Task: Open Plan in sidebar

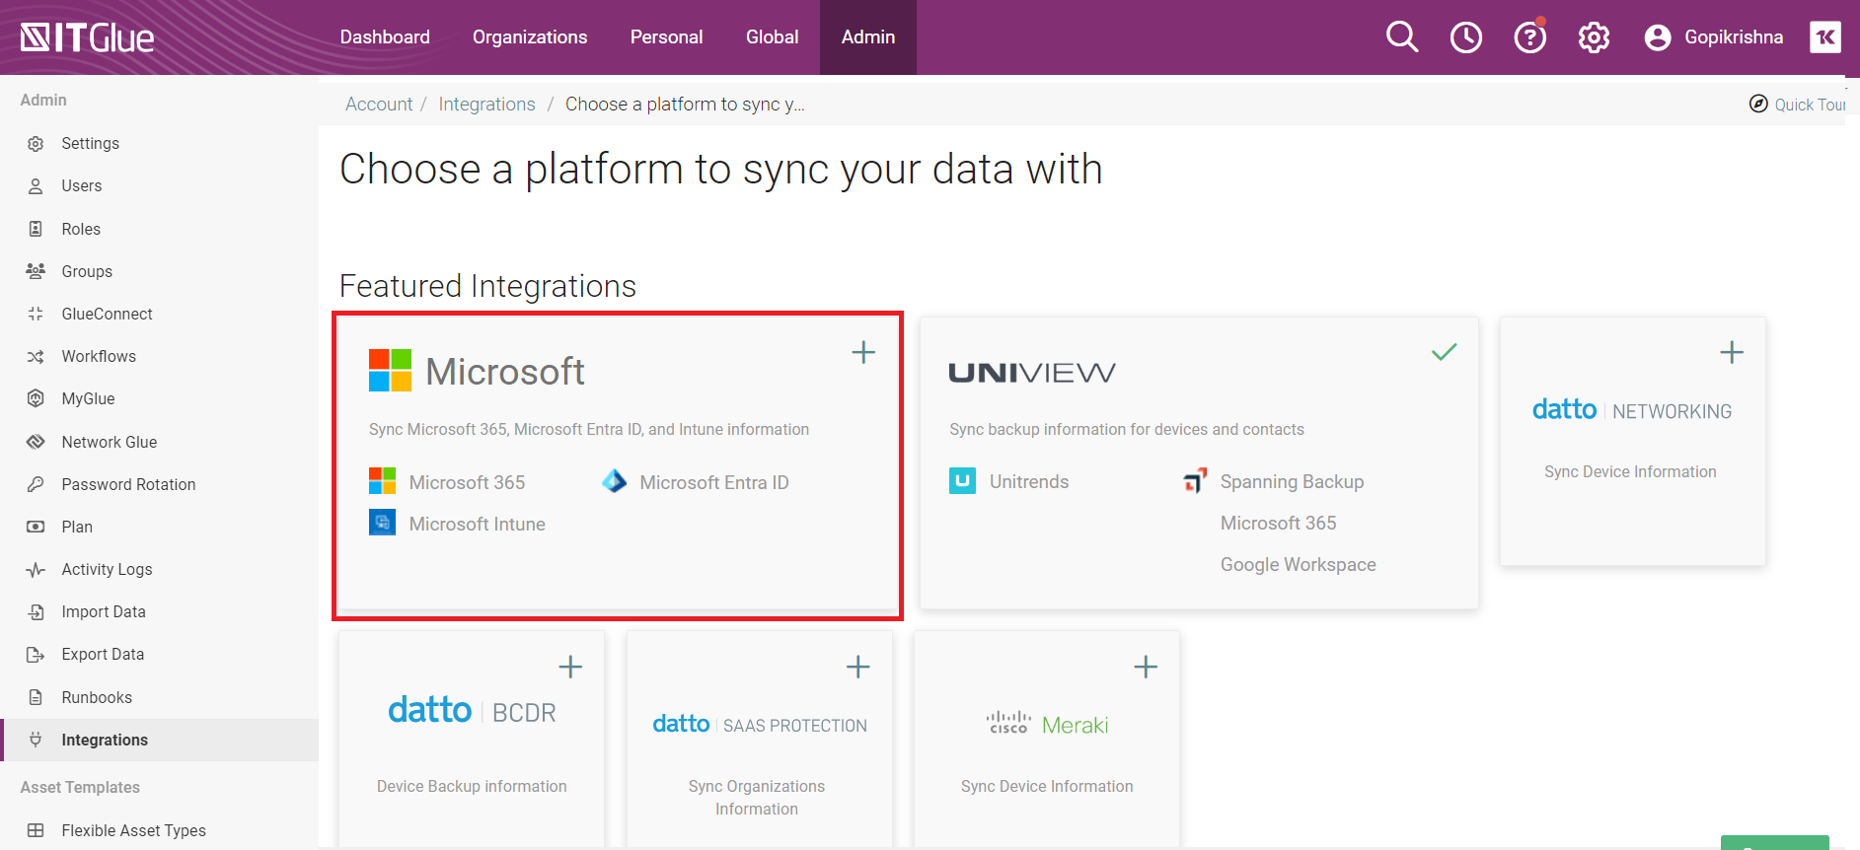Action: tap(77, 527)
